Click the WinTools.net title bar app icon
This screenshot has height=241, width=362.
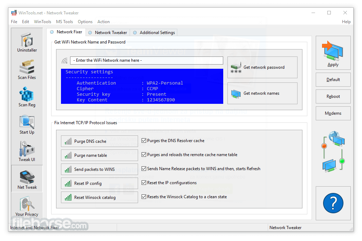click(14, 13)
